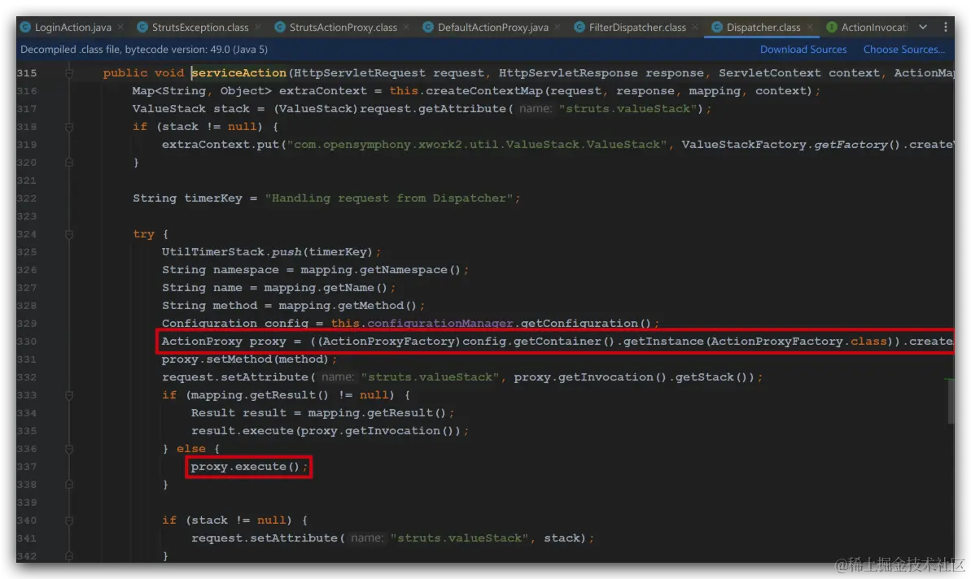Click the FilterDispatcher.class file icon
Screen dimensions: 971x579
[579, 27]
